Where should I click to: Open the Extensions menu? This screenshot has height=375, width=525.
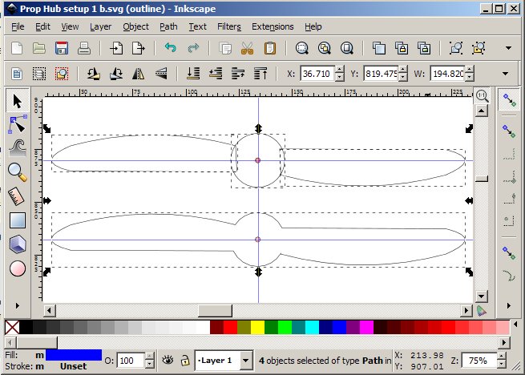(273, 26)
